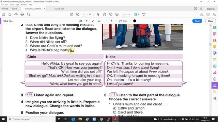Open the Sign menu
Screen dimensions: 218x122
pyautogui.click(x=17, y=5)
